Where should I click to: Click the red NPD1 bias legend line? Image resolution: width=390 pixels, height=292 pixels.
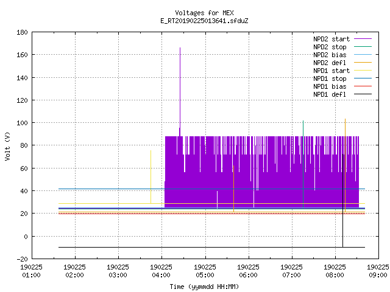(363, 86)
